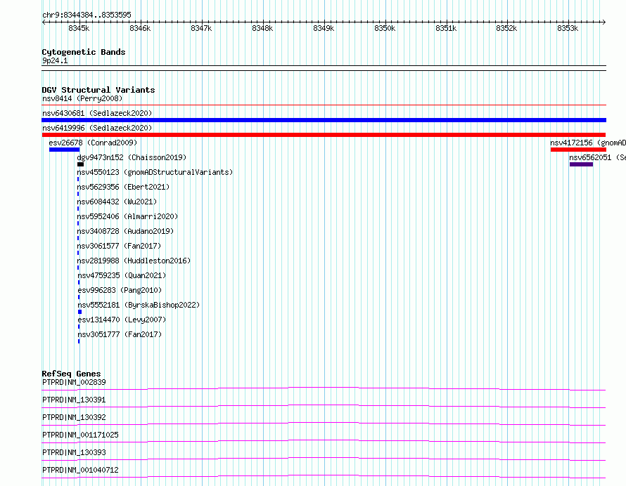Screen dimensions: 626x486
Task: Open the nsv4172156 variant label
Action: pyautogui.click(x=588, y=143)
